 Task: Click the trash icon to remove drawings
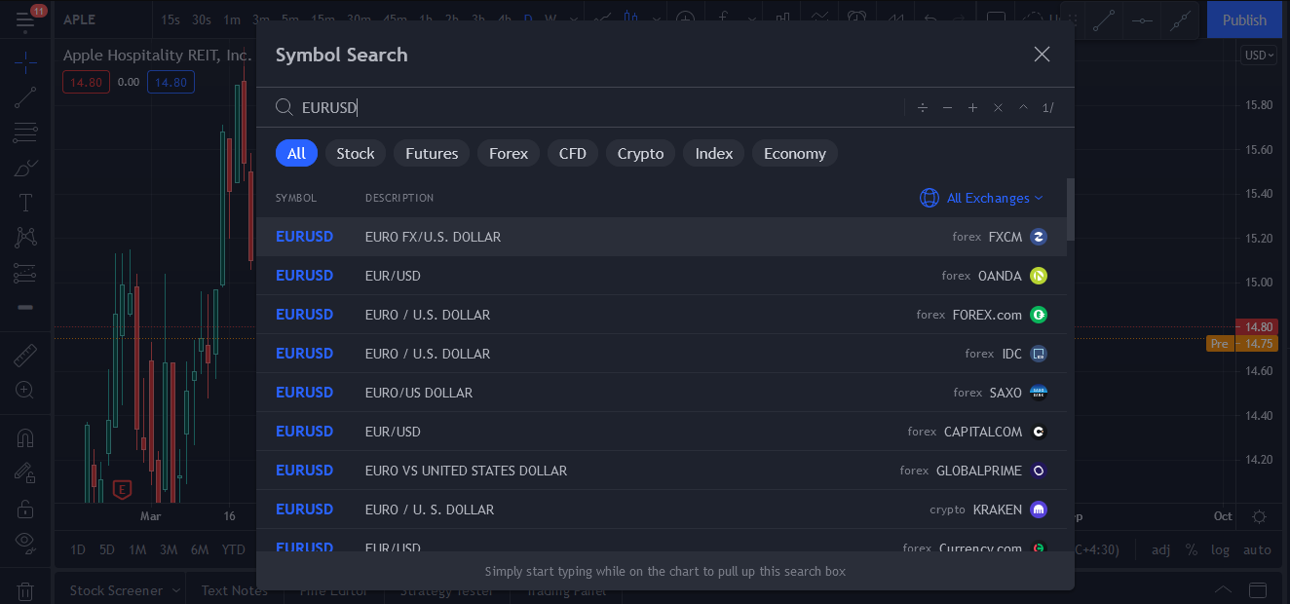tap(25, 591)
